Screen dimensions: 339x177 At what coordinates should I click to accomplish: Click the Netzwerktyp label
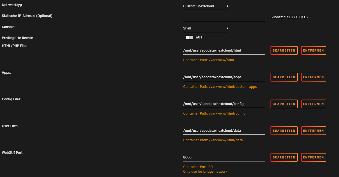click(x=12, y=5)
